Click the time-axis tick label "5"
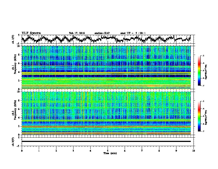This screenshot has height=169, width=218. [x=108, y=151]
